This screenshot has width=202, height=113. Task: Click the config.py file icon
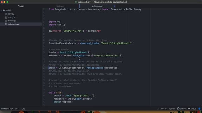6,18
